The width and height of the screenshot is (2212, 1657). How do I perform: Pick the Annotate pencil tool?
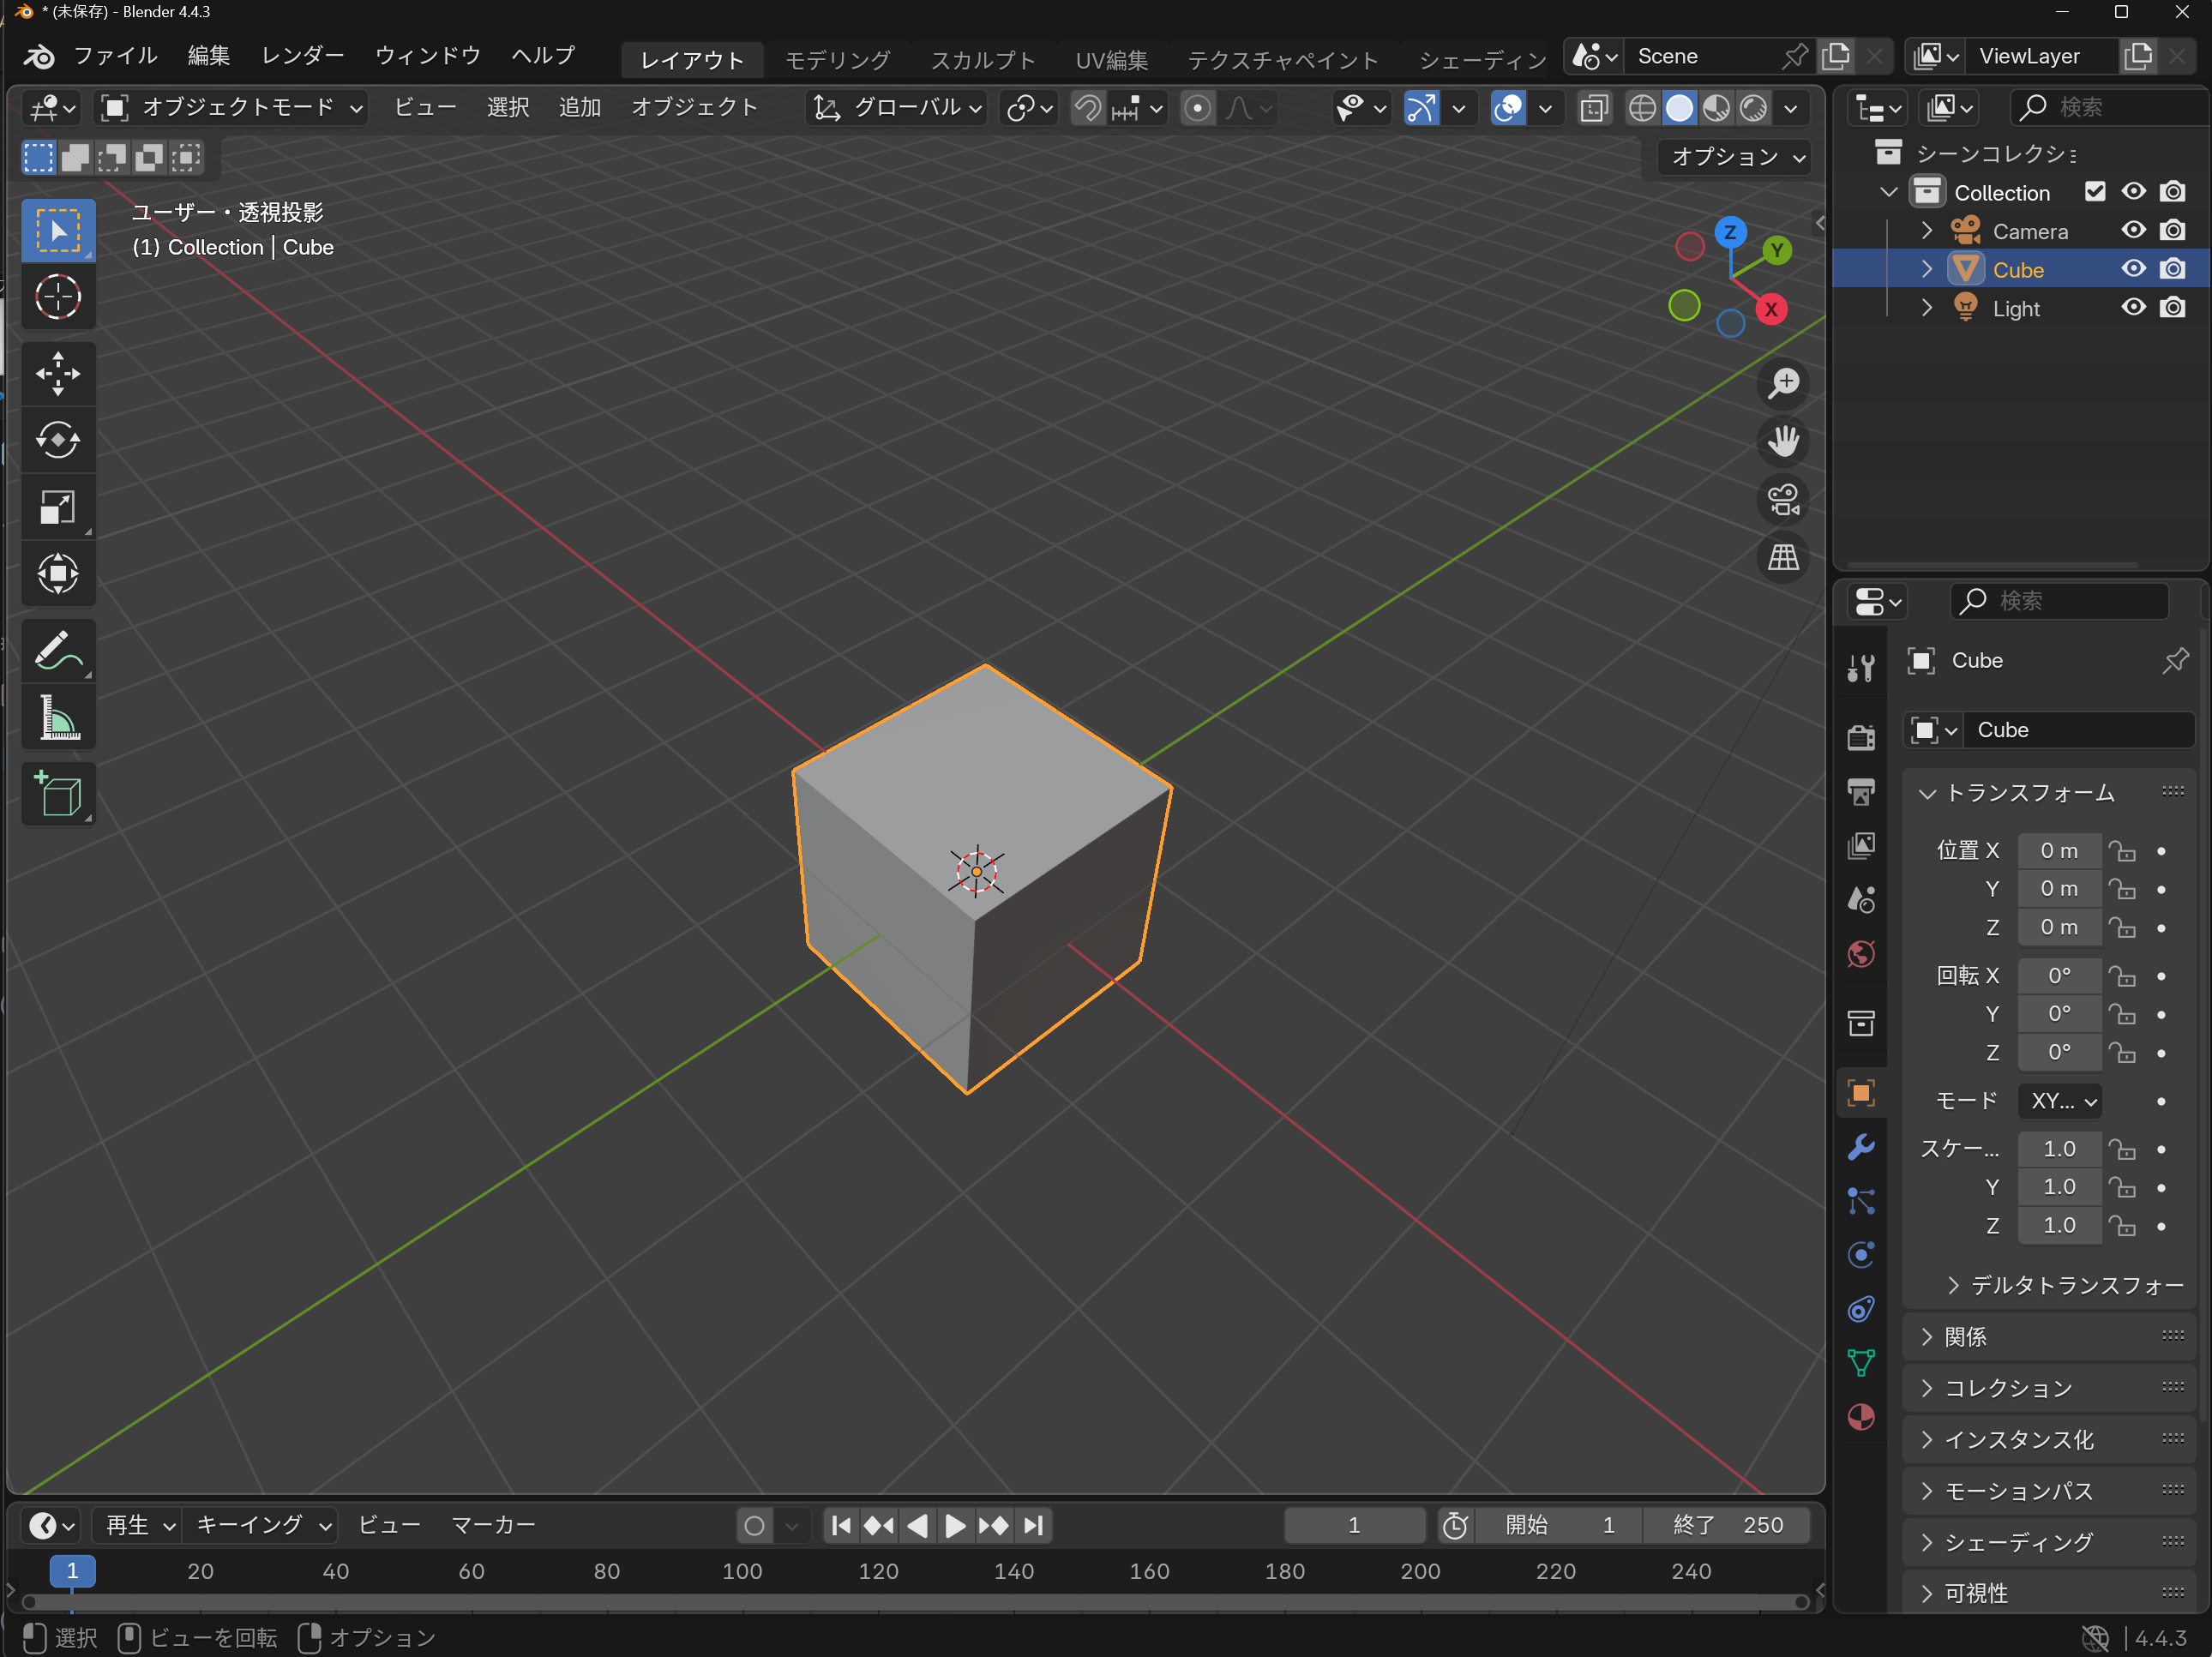(x=58, y=651)
